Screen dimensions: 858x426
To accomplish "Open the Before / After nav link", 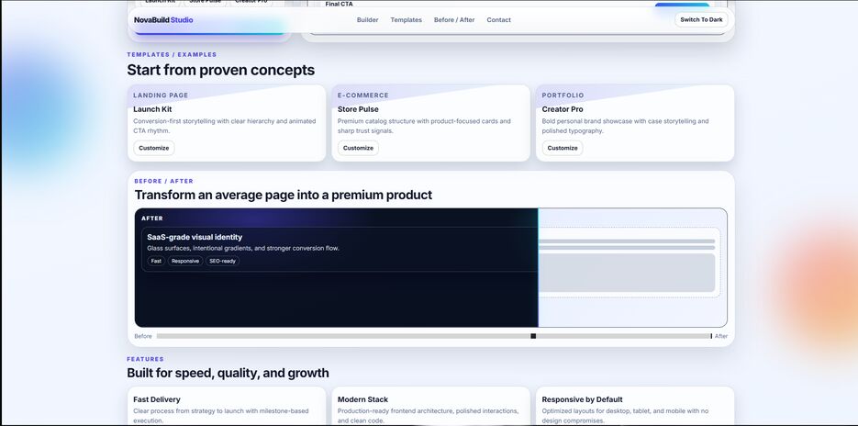I will [454, 19].
